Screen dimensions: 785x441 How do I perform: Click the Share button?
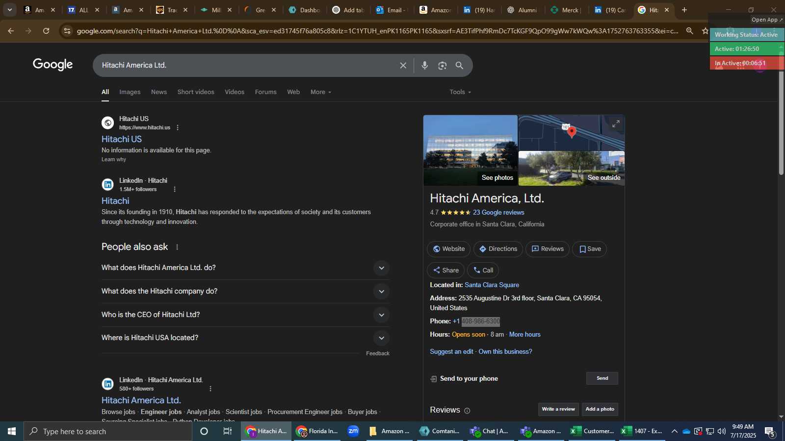445,270
